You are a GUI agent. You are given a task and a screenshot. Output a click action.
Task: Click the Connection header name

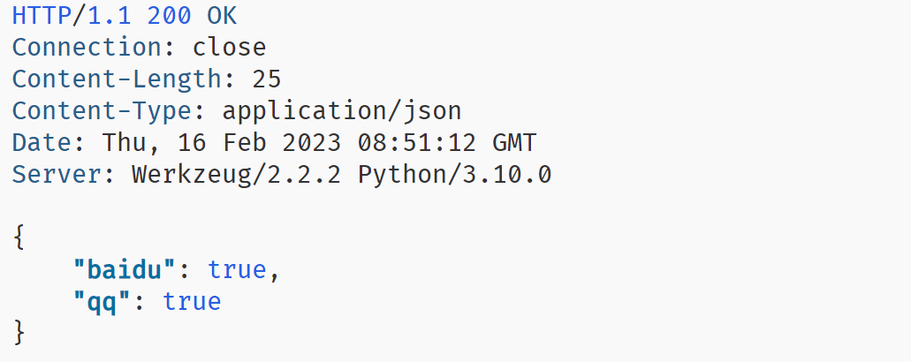click(87, 48)
